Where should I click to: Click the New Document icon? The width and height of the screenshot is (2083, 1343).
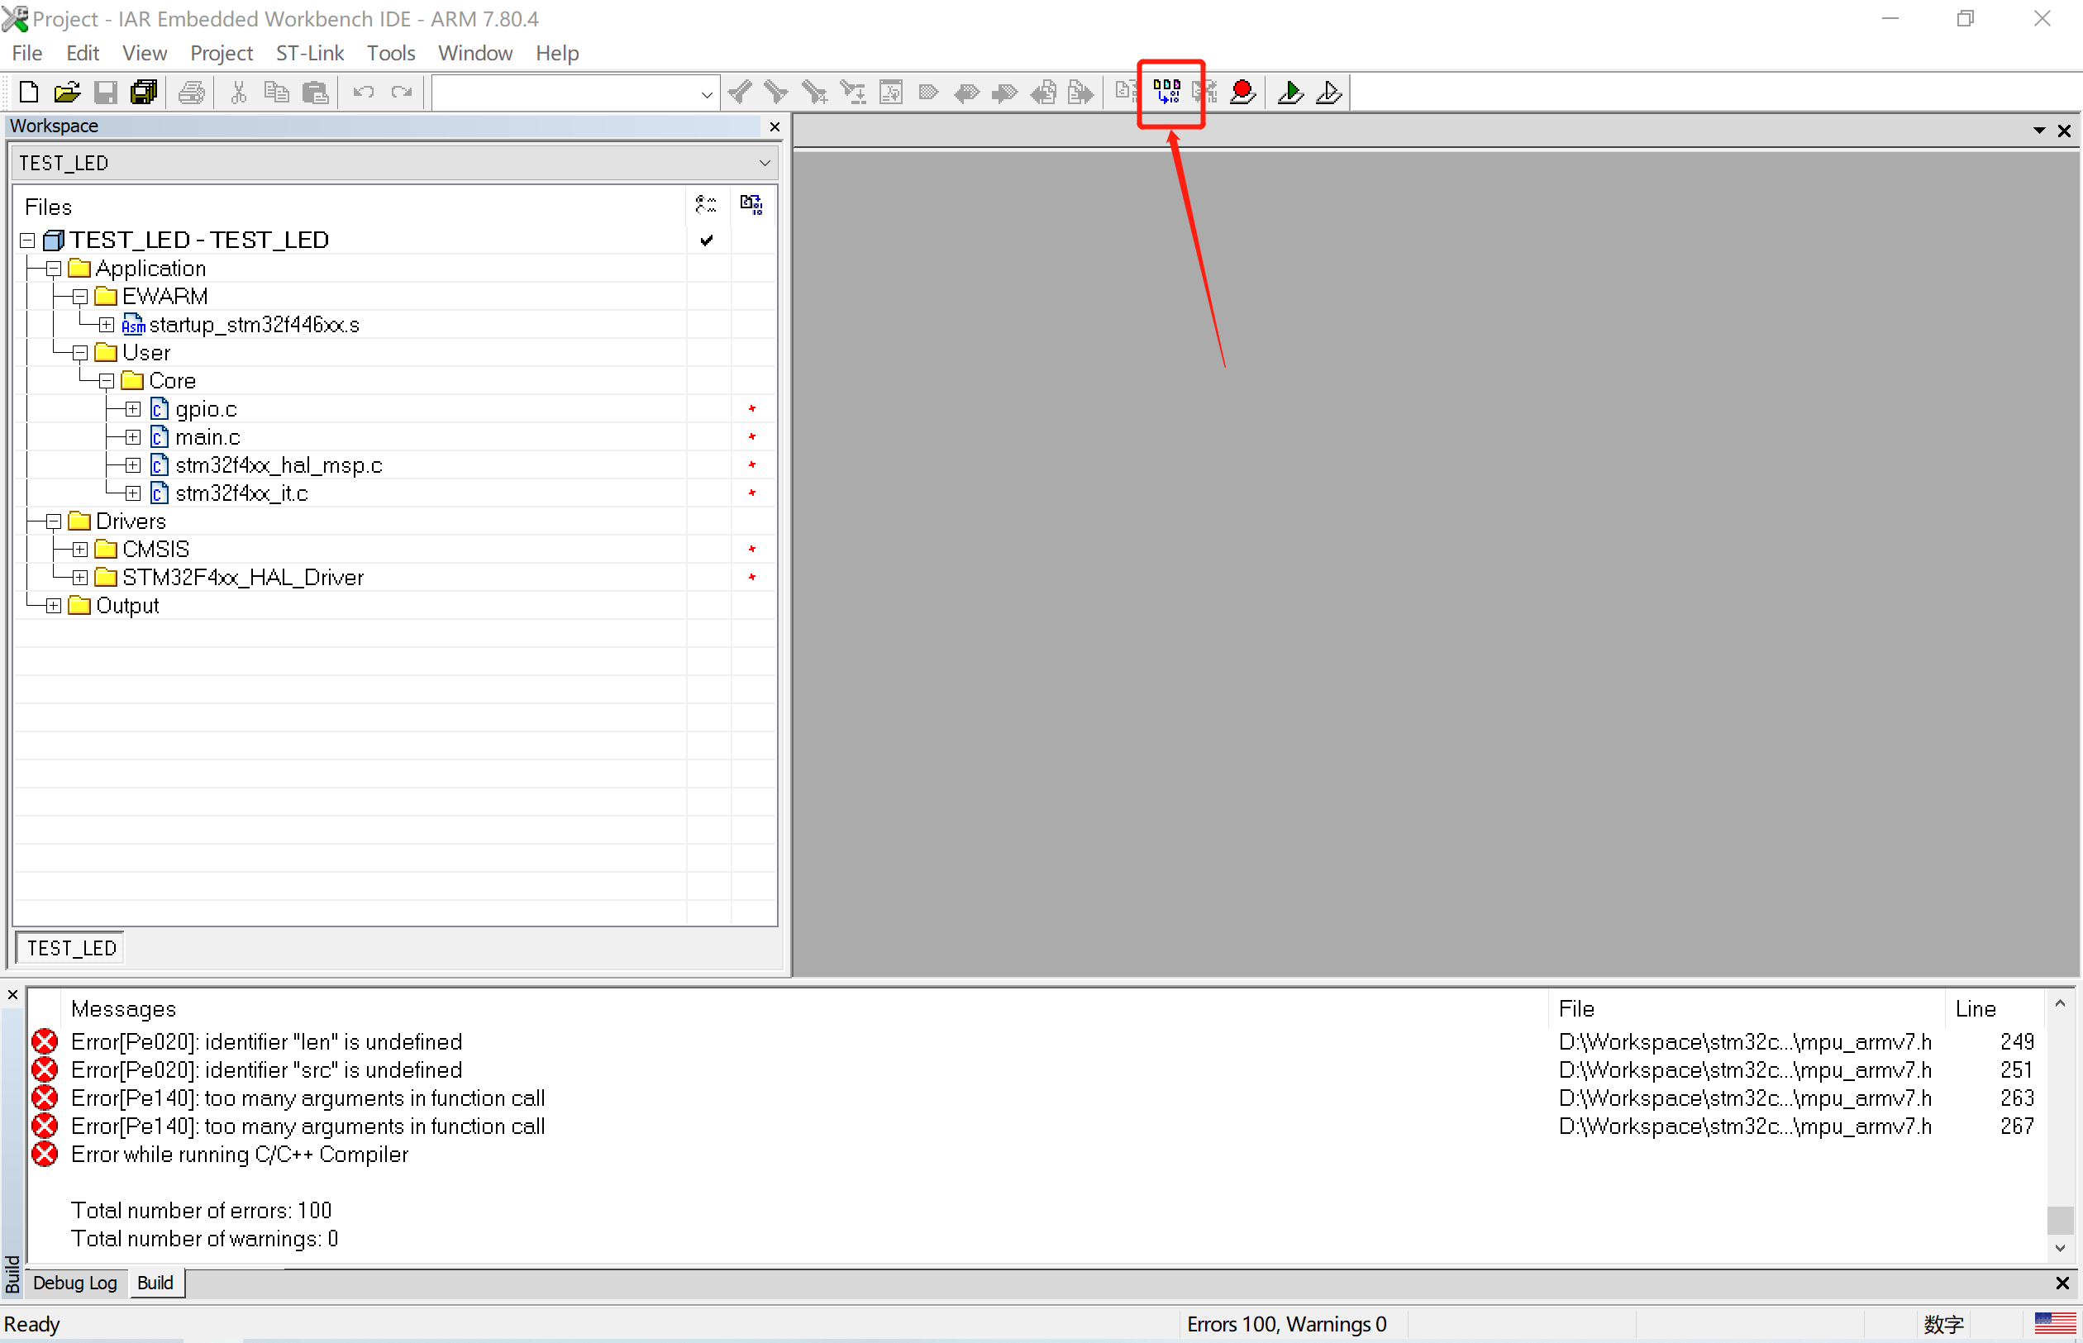tap(28, 92)
